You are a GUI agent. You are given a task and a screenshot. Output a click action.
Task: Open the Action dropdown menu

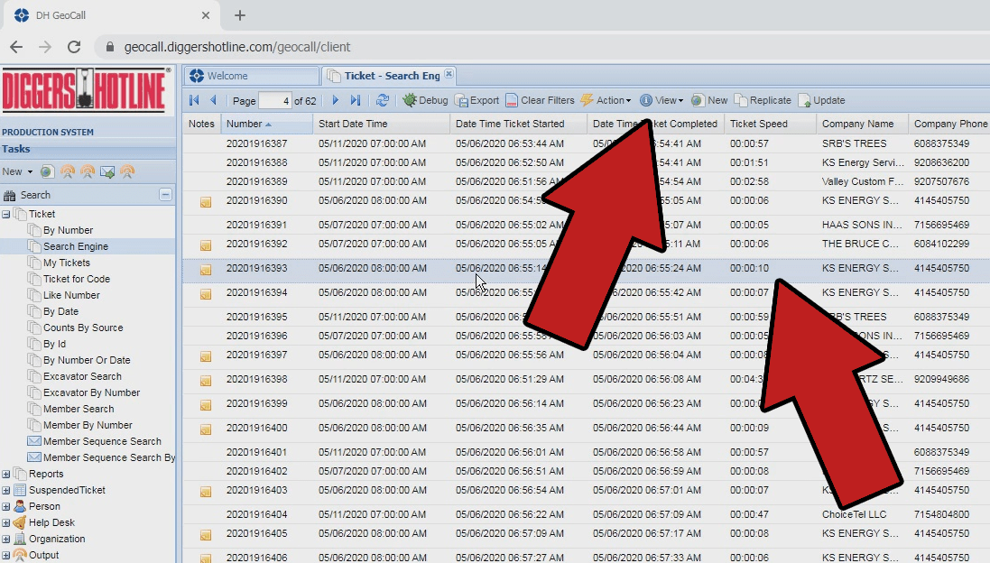pyautogui.click(x=606, y=100)
